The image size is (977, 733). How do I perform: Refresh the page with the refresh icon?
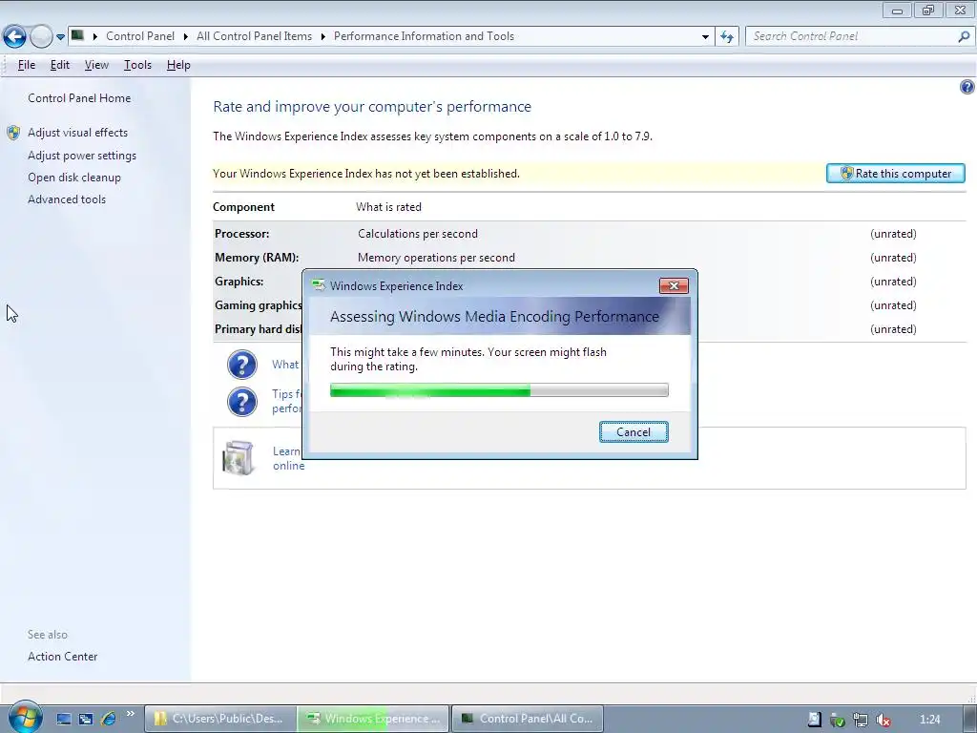click(726, 37)
